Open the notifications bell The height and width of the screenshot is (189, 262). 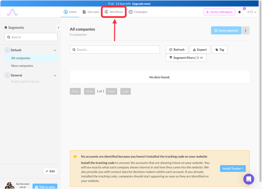click(239, 12)
